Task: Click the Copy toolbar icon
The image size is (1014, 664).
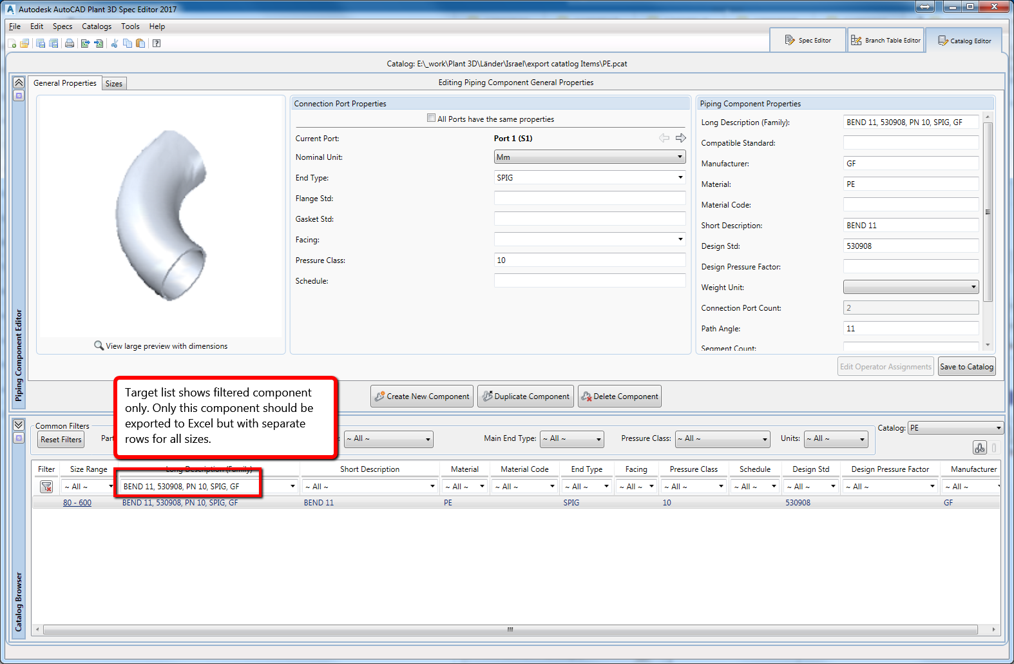Action: pyautogui.click(x=128, y=43)
